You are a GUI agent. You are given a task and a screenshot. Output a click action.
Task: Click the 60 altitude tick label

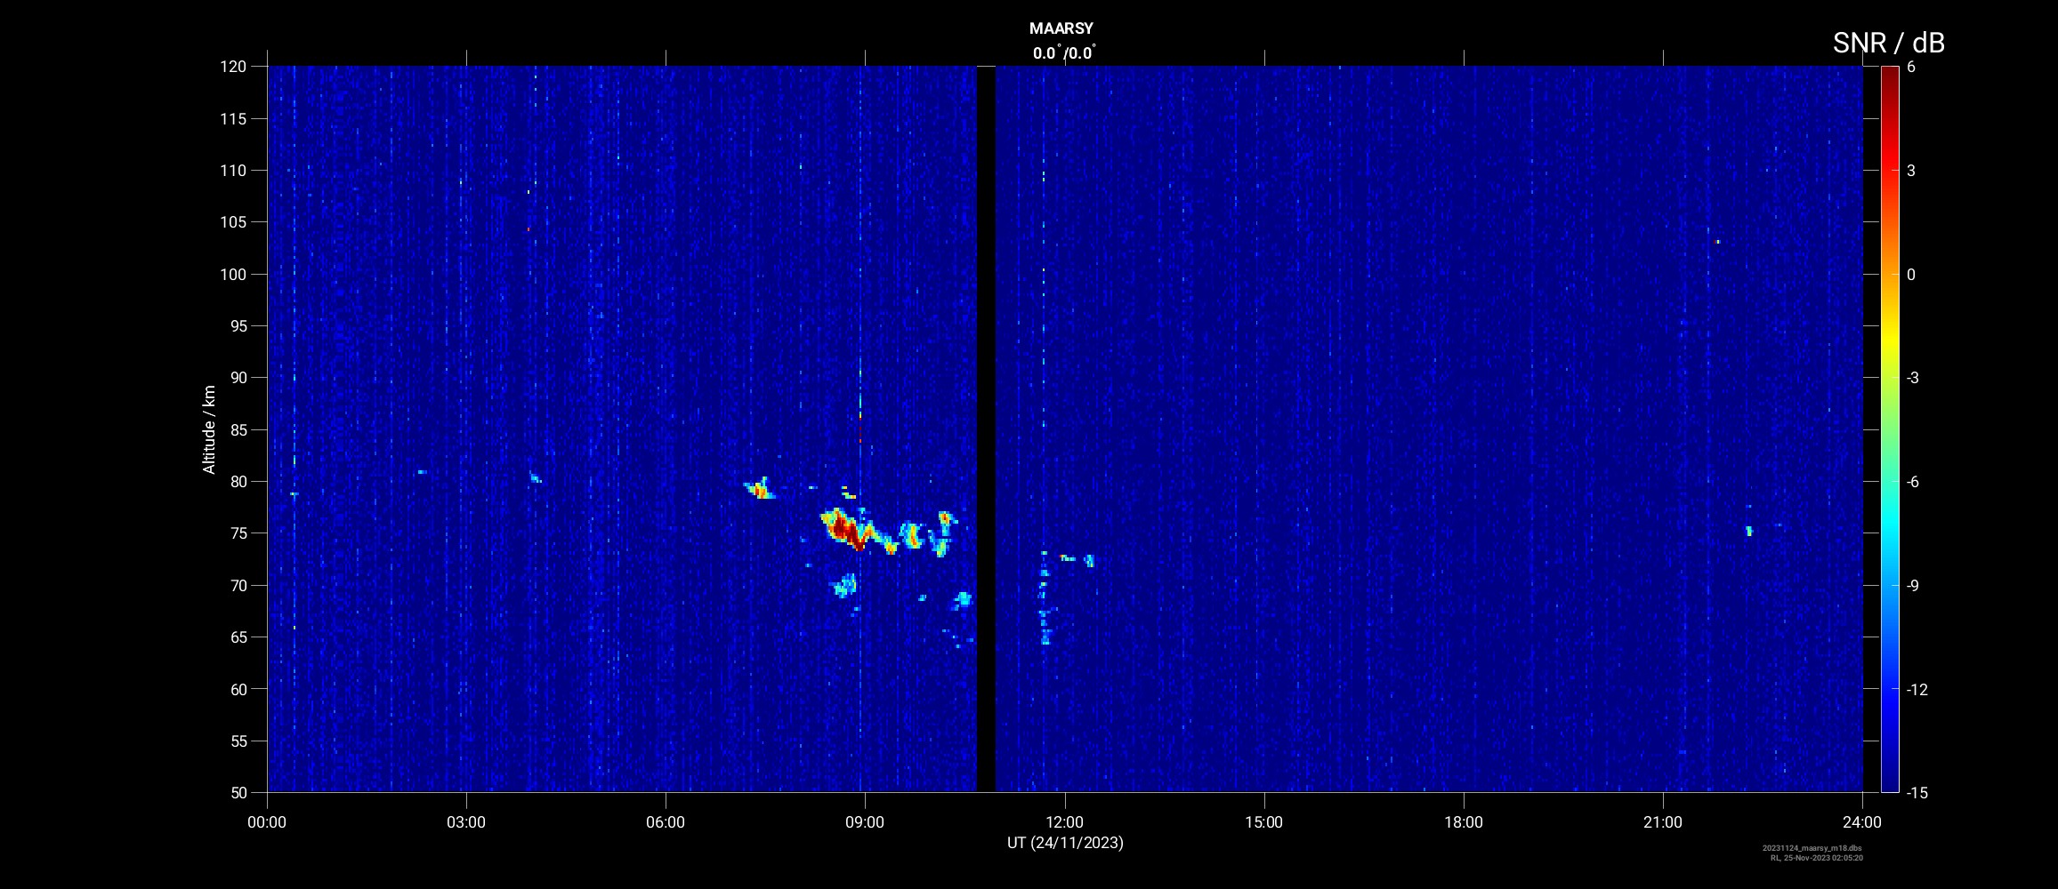[x=238, y=689]
